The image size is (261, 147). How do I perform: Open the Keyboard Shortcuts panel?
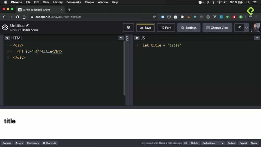pos(49,143)
